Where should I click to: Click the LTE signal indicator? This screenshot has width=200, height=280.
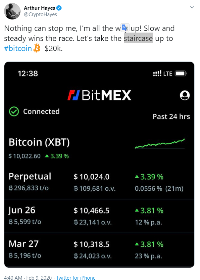[x=162, y=74]
